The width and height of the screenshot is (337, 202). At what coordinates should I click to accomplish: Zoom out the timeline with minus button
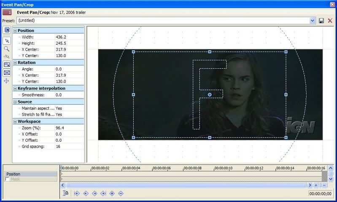324,185
